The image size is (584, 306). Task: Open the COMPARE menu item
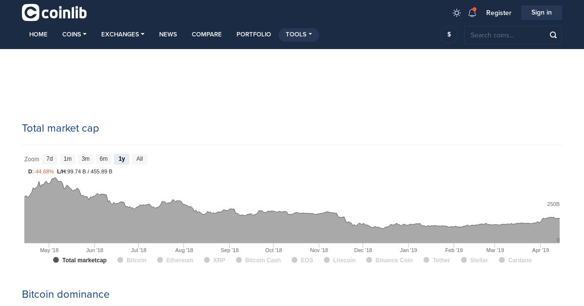click(x=207, y=34)
